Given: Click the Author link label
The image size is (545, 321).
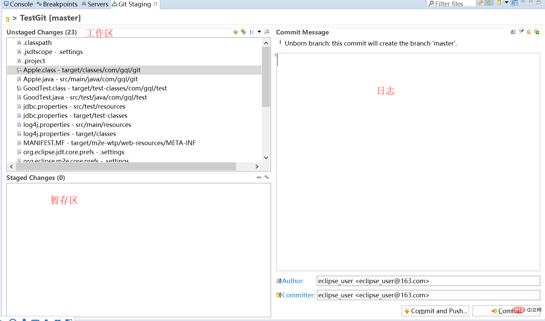Looking at the screenshot, I should click(x=293, y=281).
